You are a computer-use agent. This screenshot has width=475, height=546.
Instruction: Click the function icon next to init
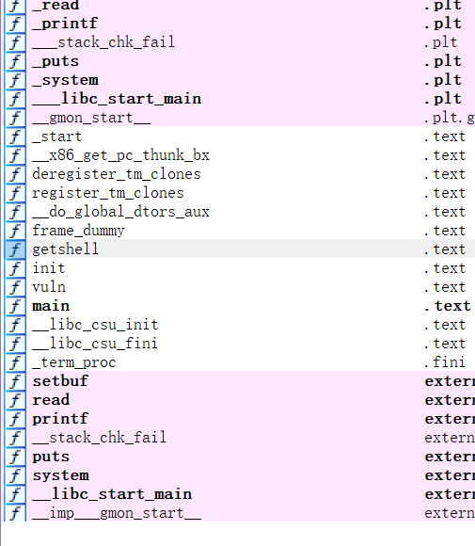[15, 267]
